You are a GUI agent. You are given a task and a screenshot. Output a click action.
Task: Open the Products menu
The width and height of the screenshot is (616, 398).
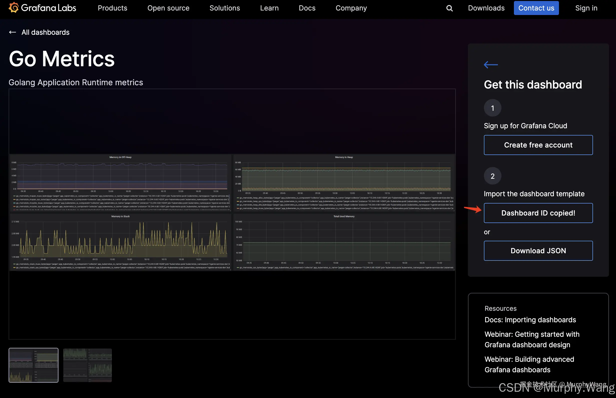click(x=113, y=8)
